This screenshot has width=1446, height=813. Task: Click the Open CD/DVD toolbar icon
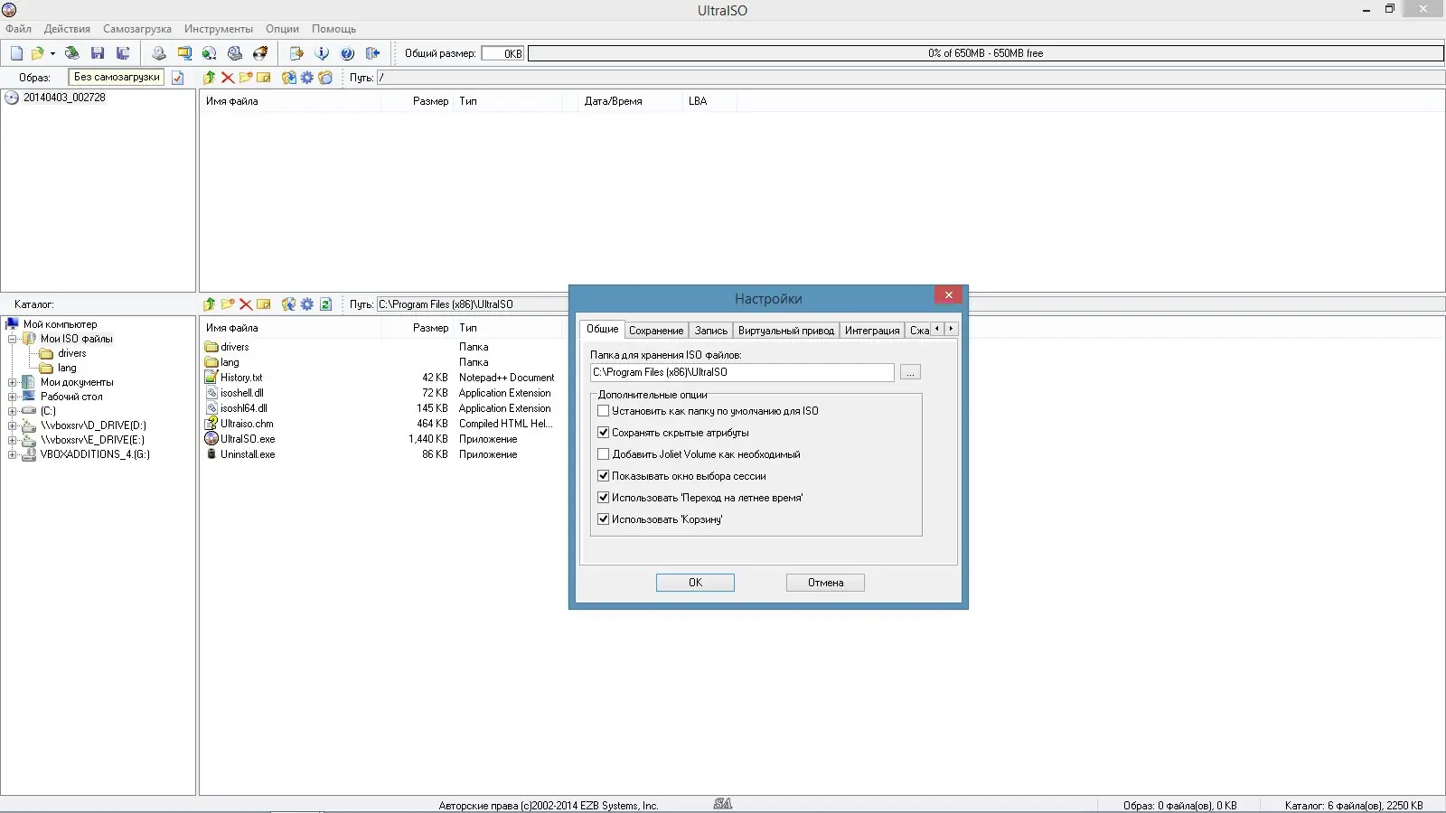pyautogui.click(x=72, y=53)
